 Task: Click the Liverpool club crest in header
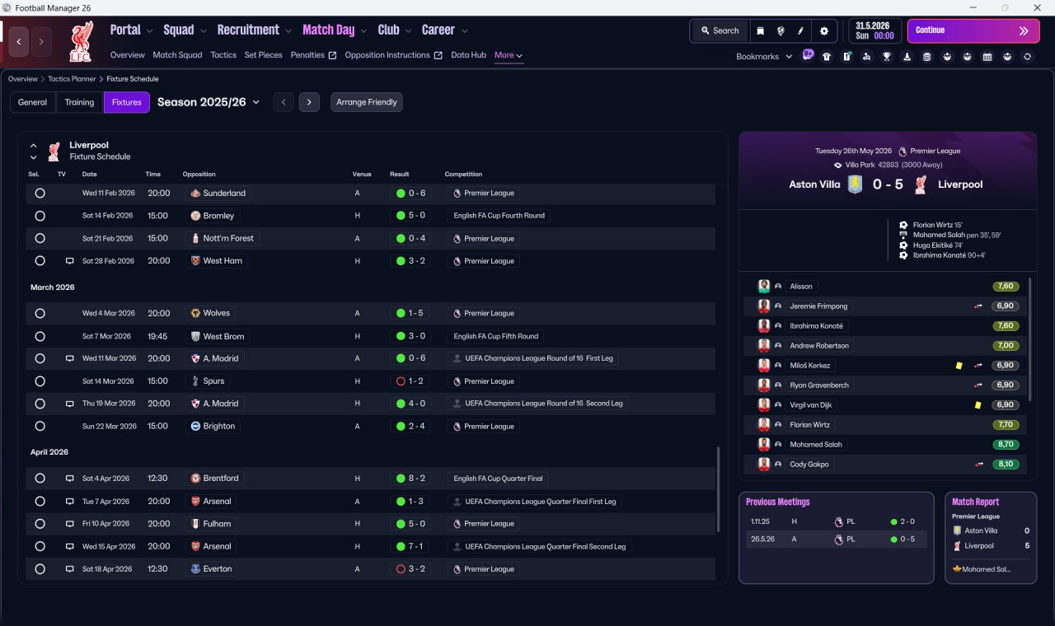82,41
